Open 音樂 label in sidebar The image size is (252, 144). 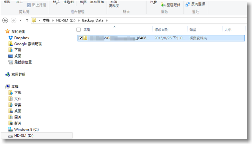point(18,105)
